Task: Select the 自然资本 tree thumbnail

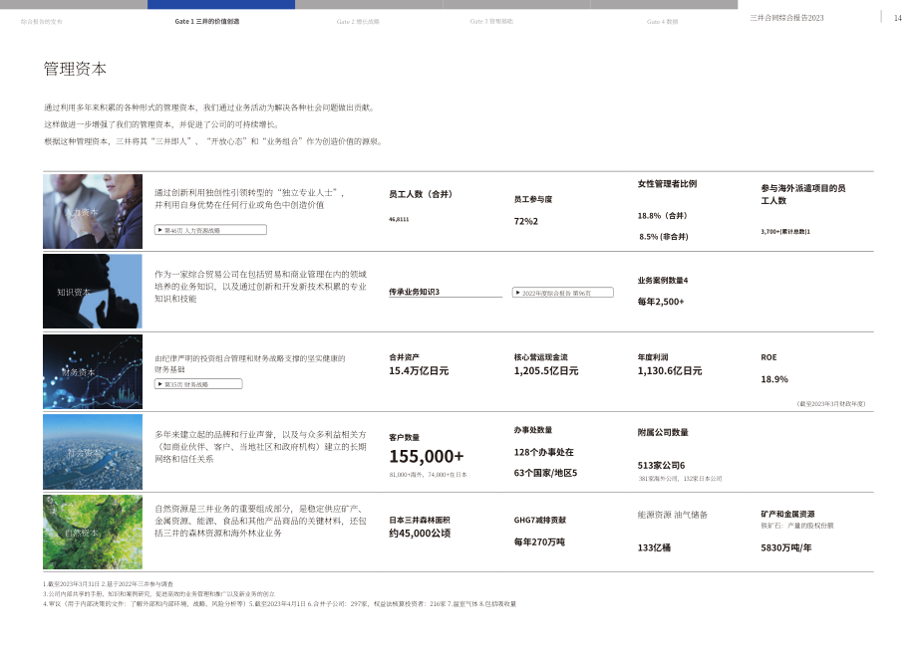Action: [93, 532]
